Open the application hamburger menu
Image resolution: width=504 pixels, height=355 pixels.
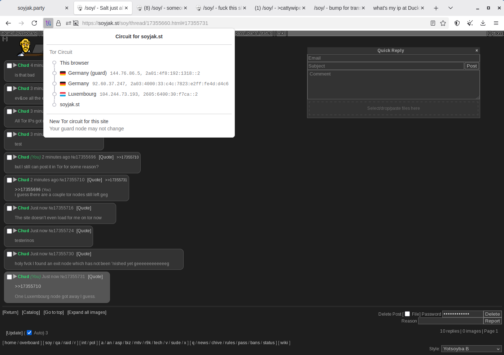pyautogui.click(x=496, y=23)
